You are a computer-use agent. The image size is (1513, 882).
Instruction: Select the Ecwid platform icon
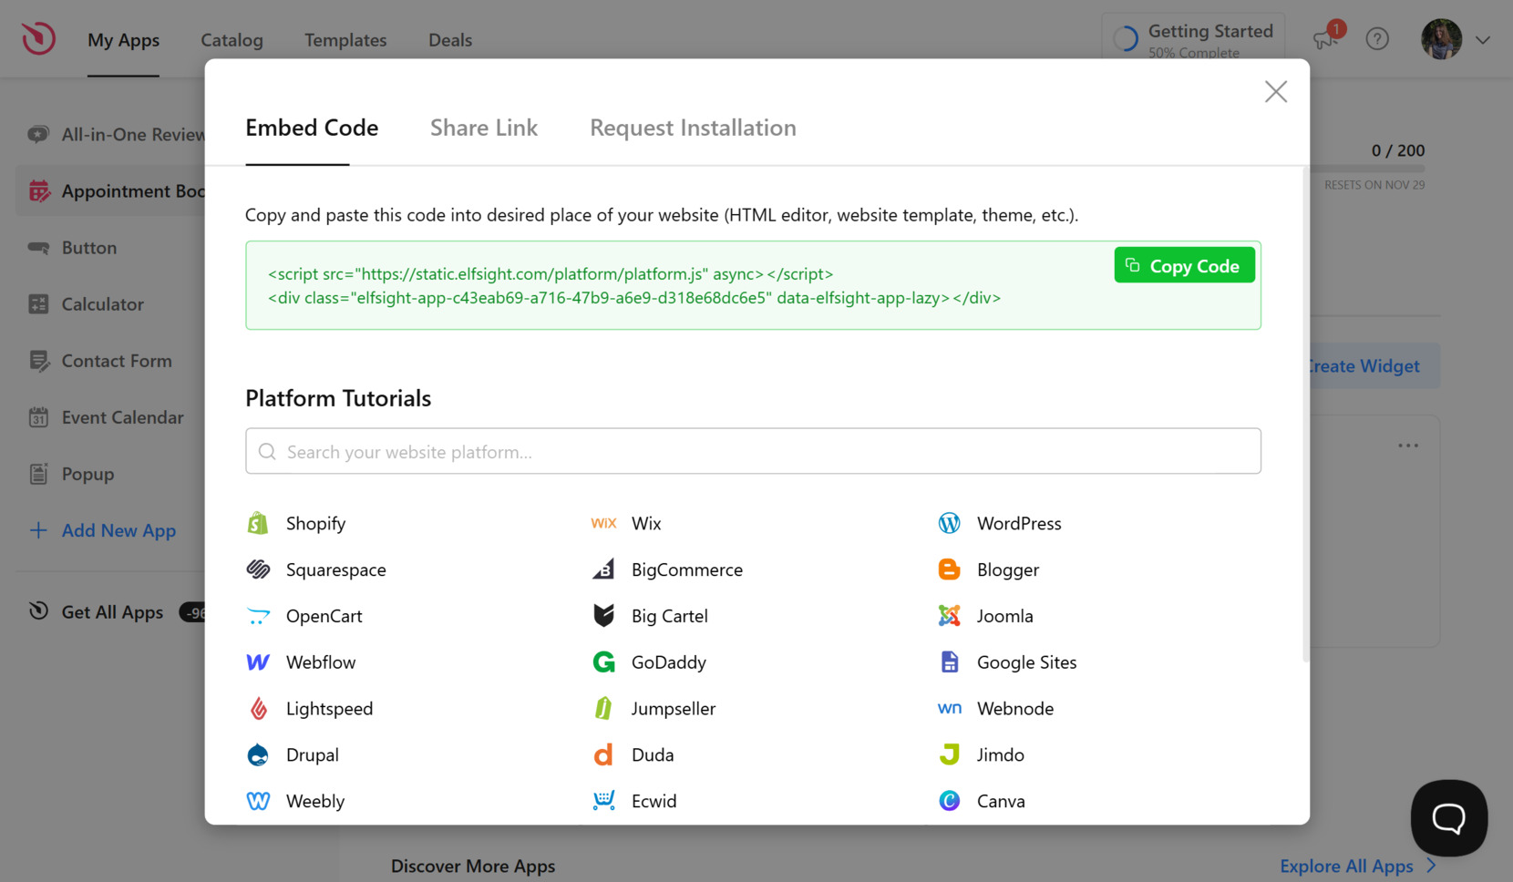(x=602, y=801)
